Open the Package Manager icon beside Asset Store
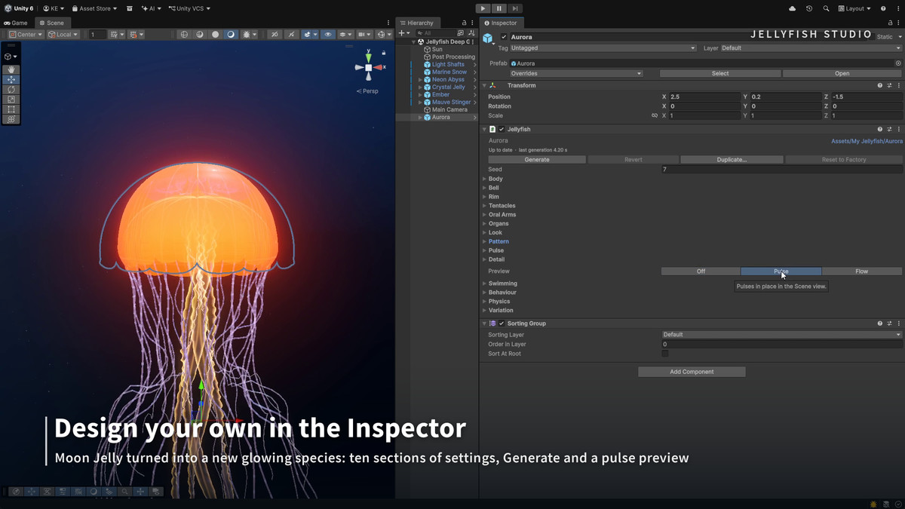This screenshot has width=905, height=509. [130, 8]
